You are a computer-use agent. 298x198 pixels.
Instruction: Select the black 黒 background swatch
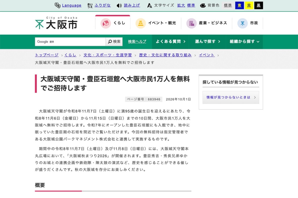(x=259, y=6)
